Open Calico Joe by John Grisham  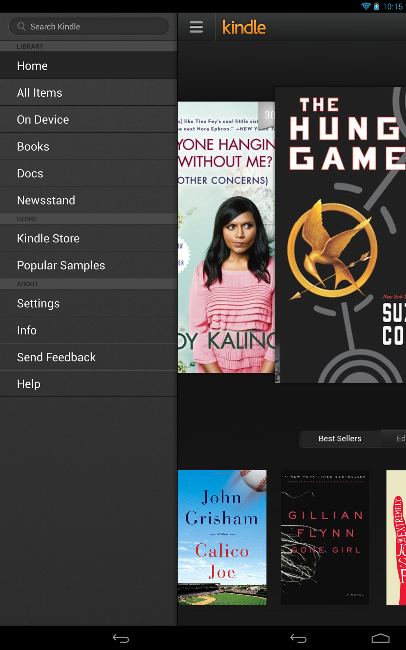tap(222, 537)
